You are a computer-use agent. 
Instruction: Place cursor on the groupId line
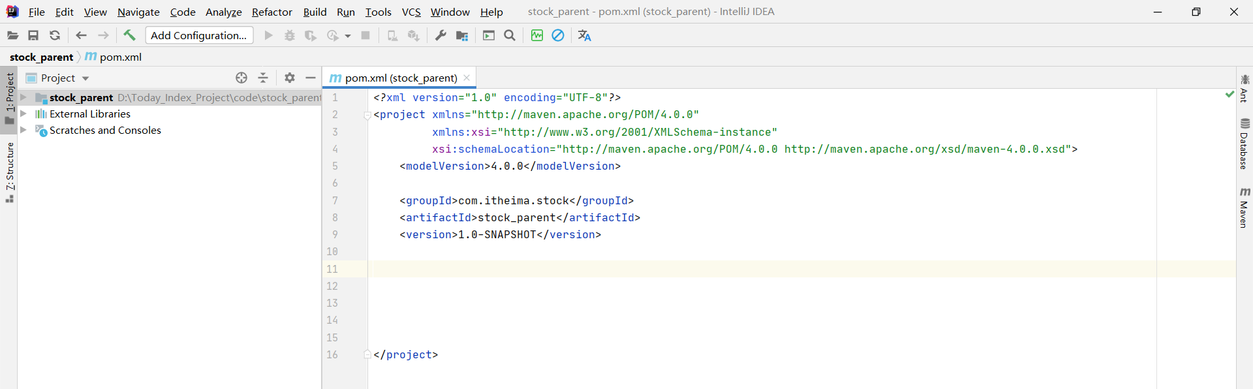(517, 200)
